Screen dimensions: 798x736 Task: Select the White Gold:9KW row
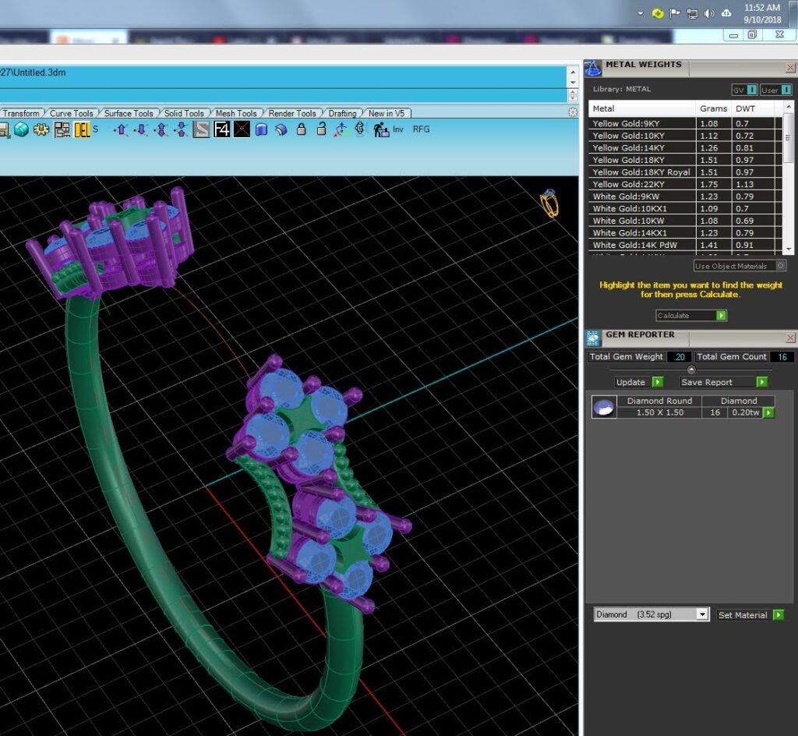pos(683,197)
